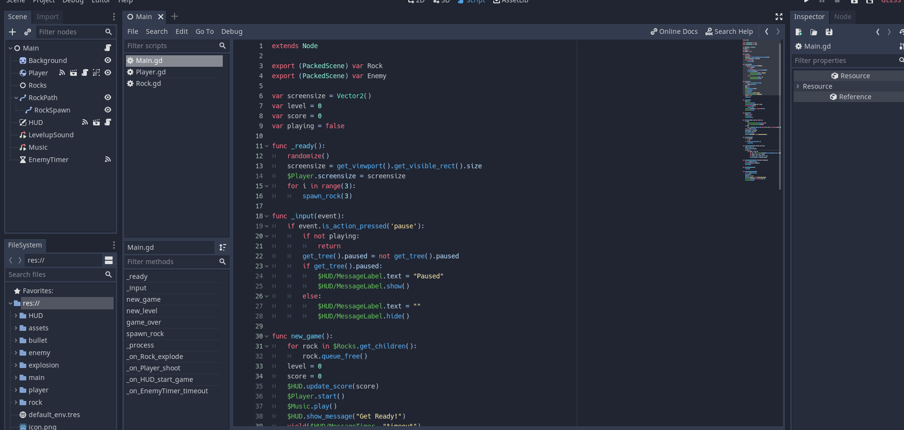
Task: Toggle distraction-free mode in script editor
Action: [779, 17]
